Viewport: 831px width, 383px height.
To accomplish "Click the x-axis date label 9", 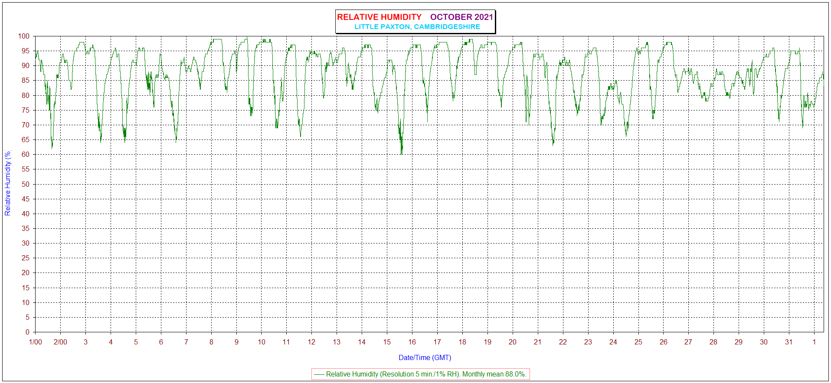I will (x=236, y=342).
